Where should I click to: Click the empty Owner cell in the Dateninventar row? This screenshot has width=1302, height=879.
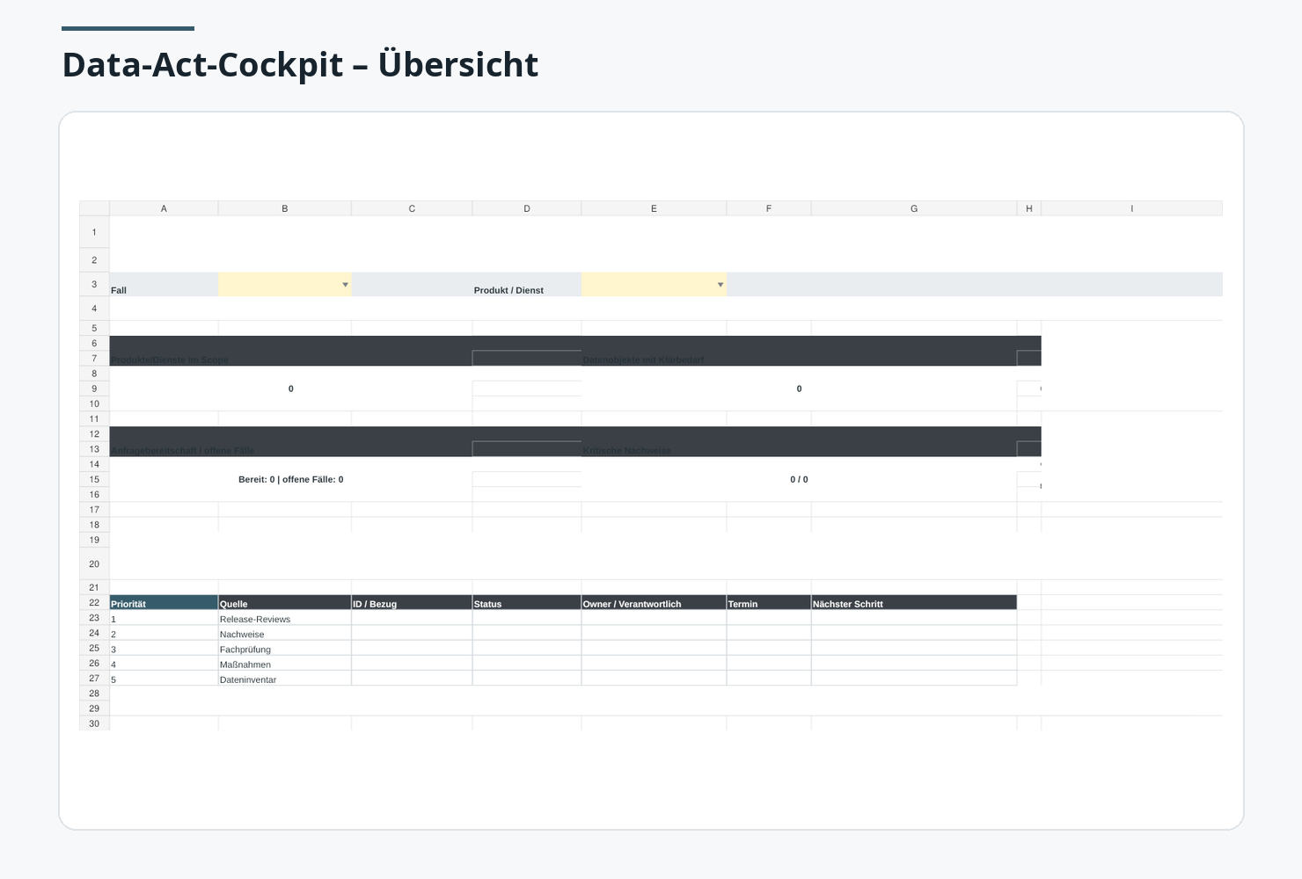click(x=654, y=678)
